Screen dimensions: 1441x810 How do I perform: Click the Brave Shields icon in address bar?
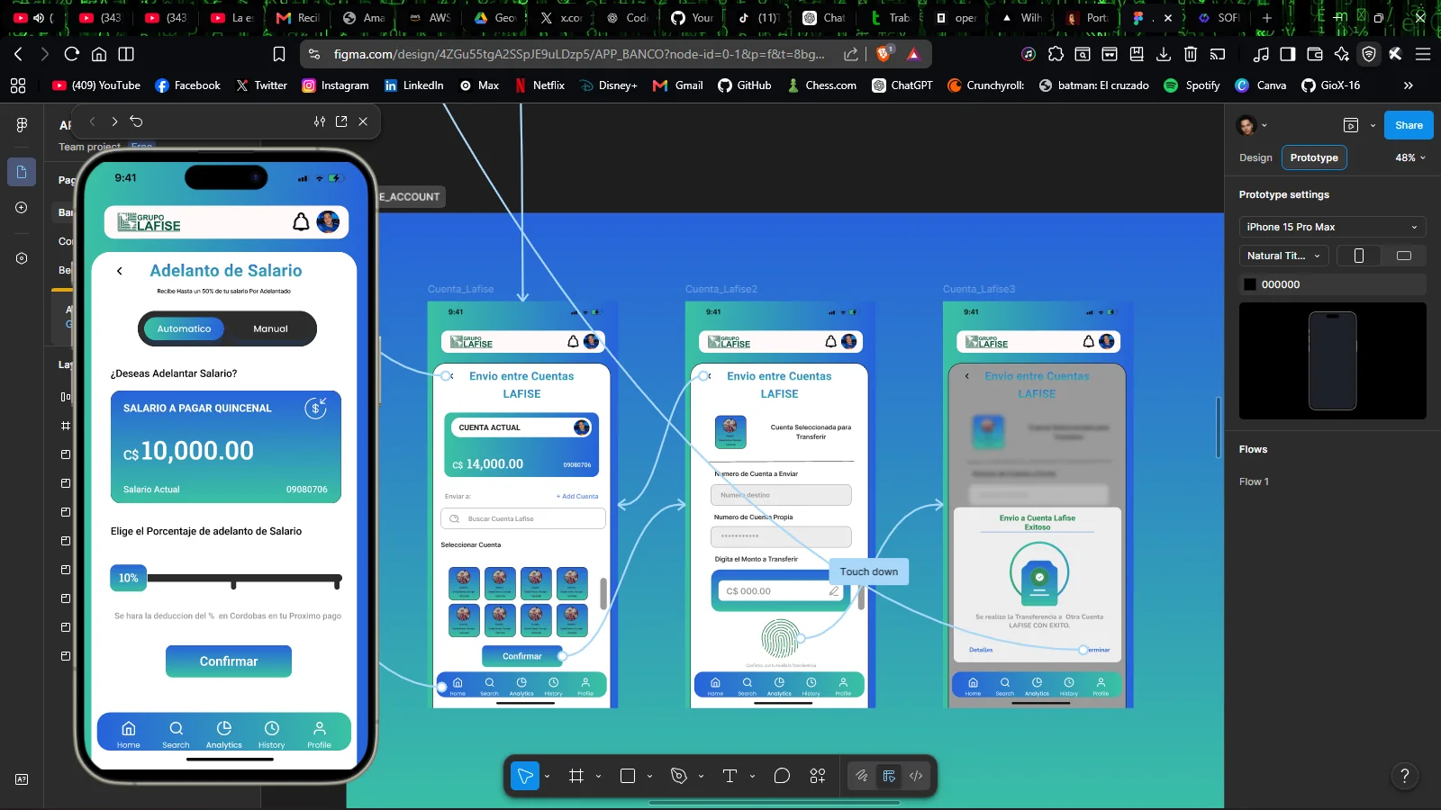(x=884, y=54)
